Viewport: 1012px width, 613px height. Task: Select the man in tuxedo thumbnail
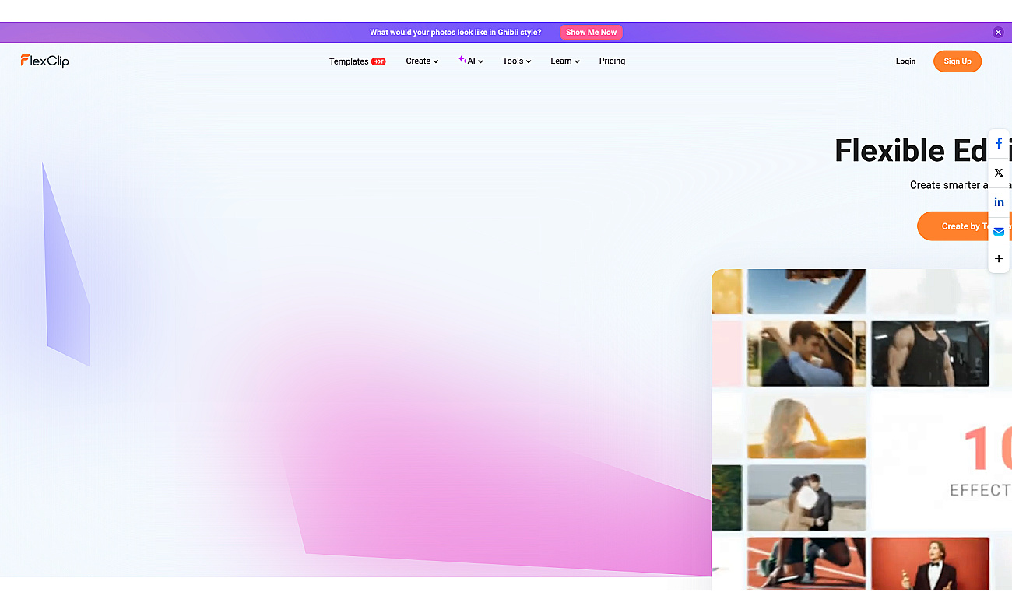[930, 563]
